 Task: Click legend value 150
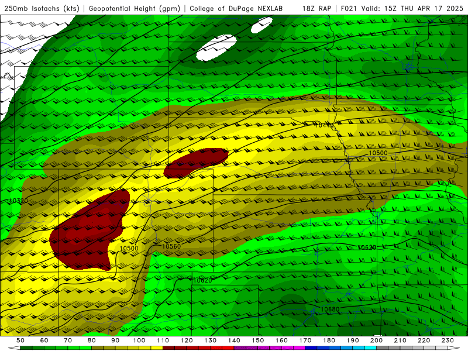click(x=258, y=340)
